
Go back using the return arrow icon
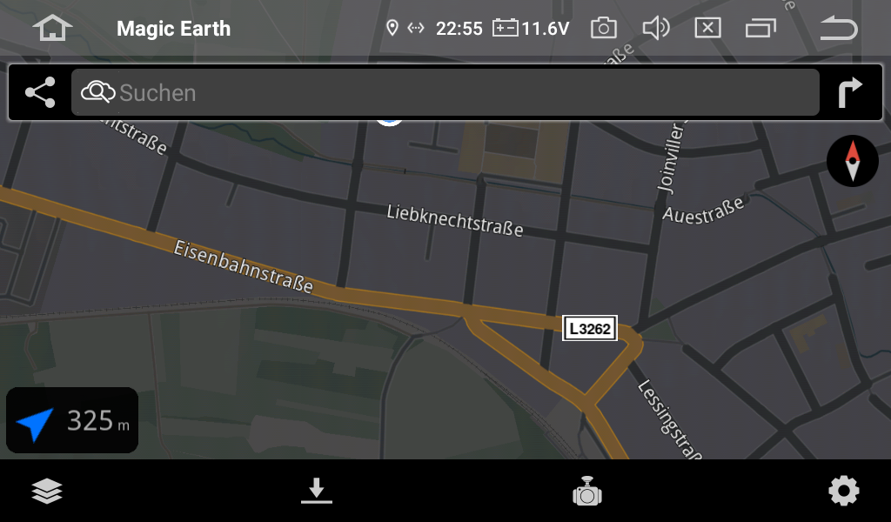[839, 28]
